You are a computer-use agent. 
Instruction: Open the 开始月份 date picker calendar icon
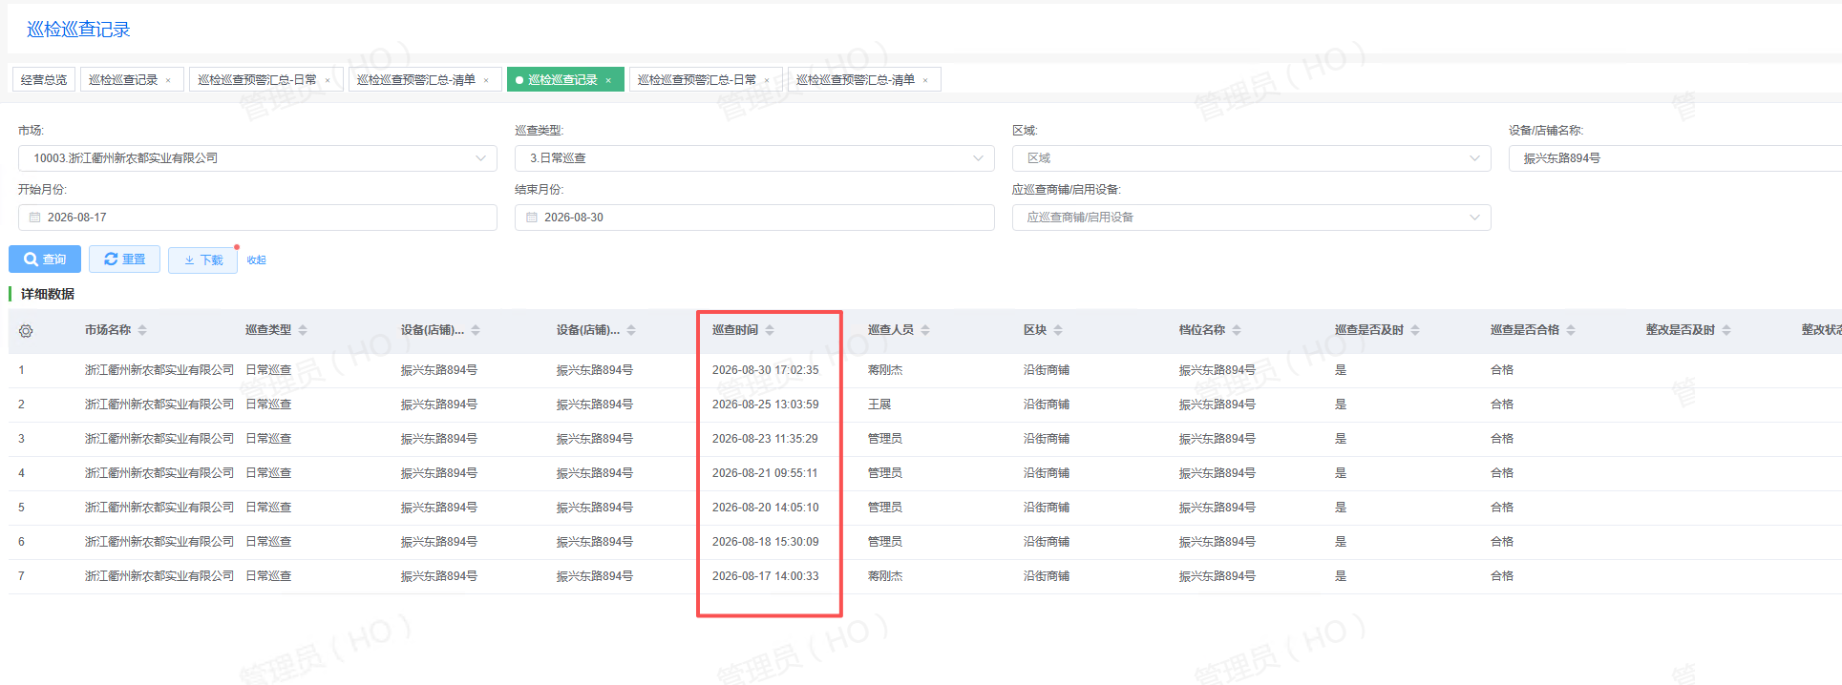pos(35,218)
